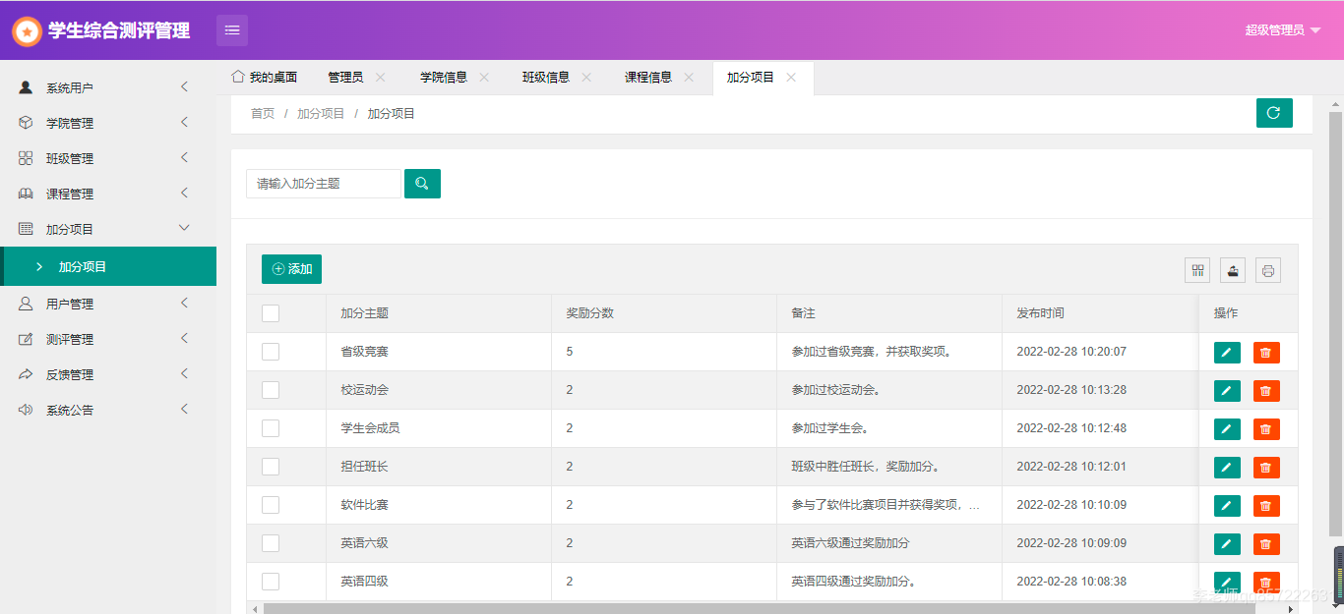The width and height of the screenshot is (1344, 614).
Task: Switch to the 我的桌面 tab
Action: (265, 78)
